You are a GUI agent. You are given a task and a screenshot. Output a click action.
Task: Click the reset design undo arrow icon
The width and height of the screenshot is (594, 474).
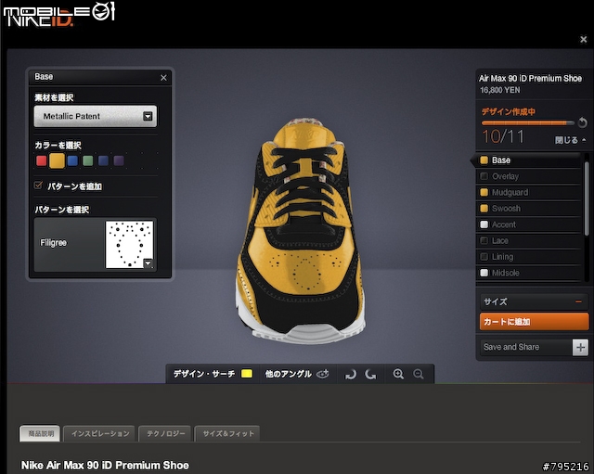click(x=583, y=122)
